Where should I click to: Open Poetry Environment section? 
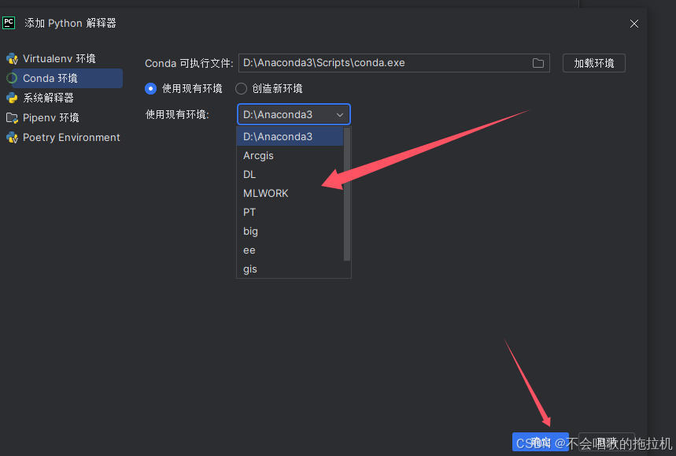pos(71,138)
